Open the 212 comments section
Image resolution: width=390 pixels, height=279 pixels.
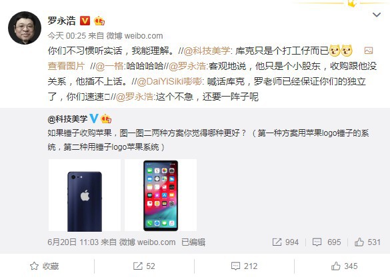pyautogui.click(x=244, y=266)
